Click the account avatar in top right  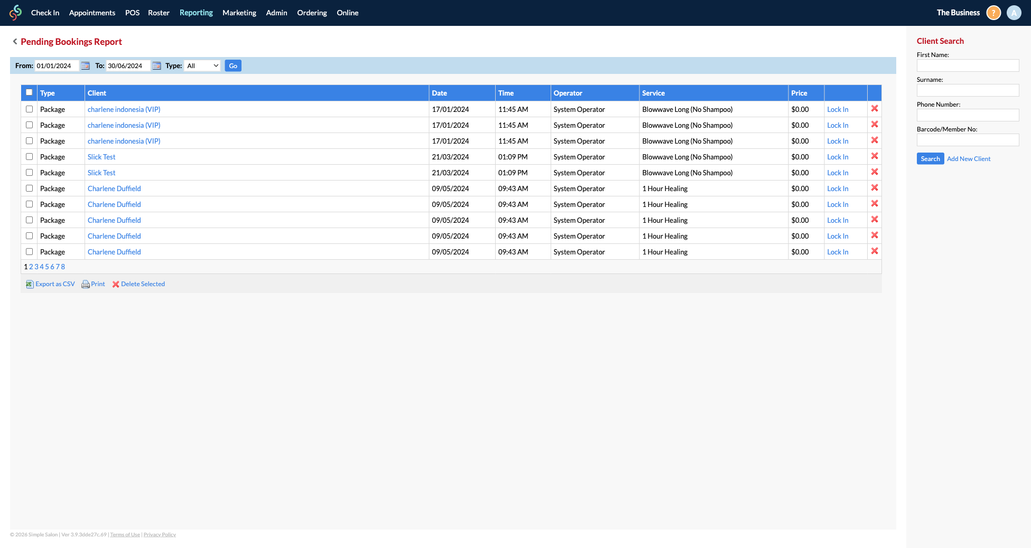[1014, 12]
